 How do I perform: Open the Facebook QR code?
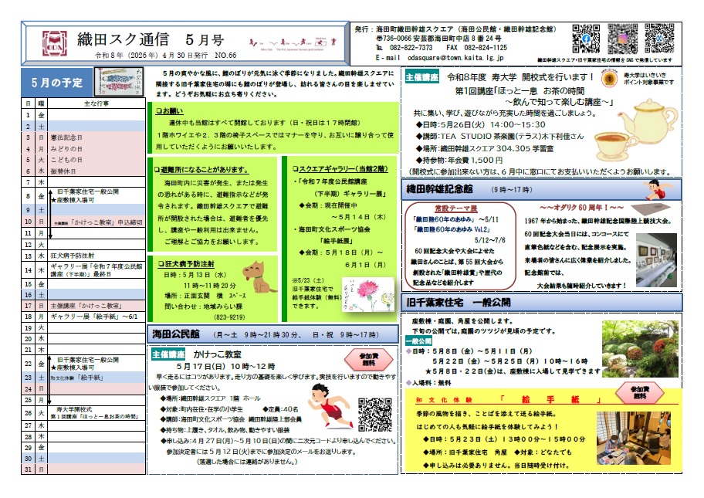pos(586,39)
